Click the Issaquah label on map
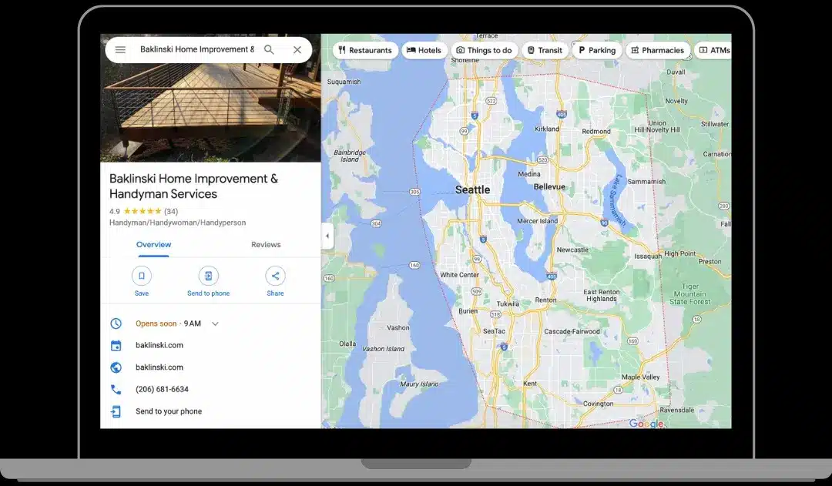The width and height of the screenshot is (832, 486). click(x=648, y=256)
